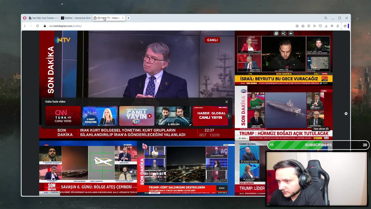Image resolution: width=371 pixels, height=209 pixels.
Task: Open the 5 Mart Perşembe video thumbnail
Action: 100,116
